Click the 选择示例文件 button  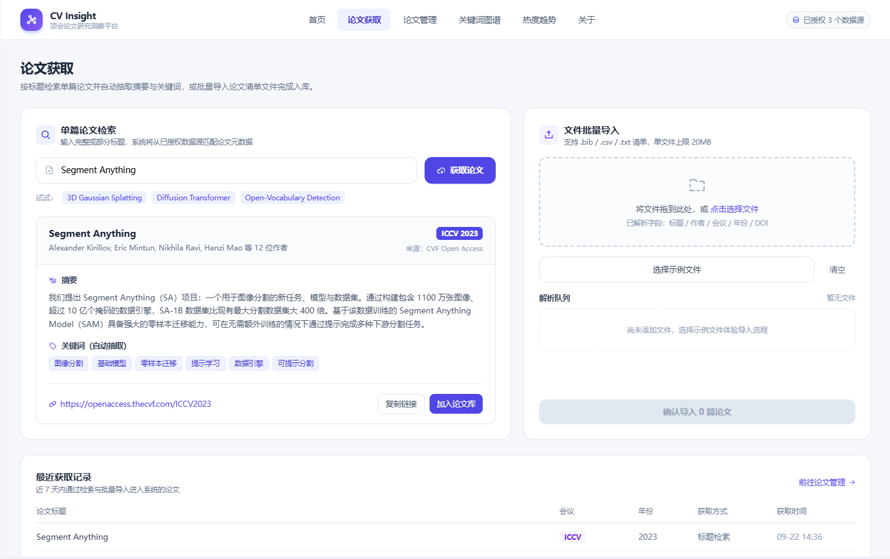tap(677, 270)
